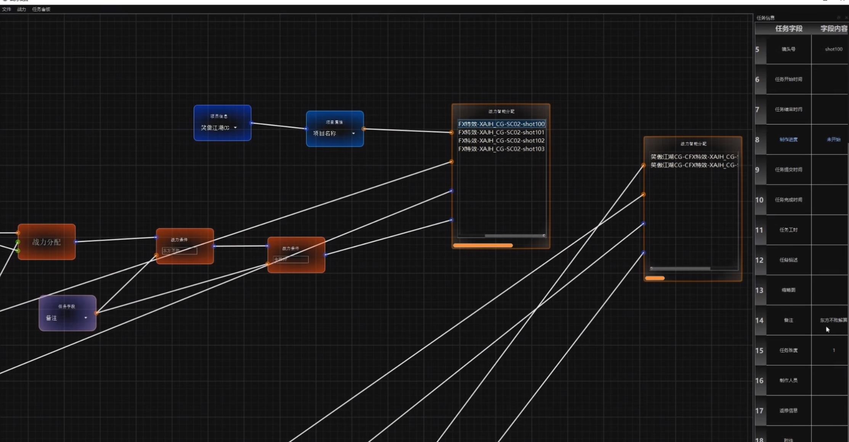Screen dimensions: 849x442
Task: Click the 制作人员 field cell
Action: pyautogui.click(x=788, y=380)
